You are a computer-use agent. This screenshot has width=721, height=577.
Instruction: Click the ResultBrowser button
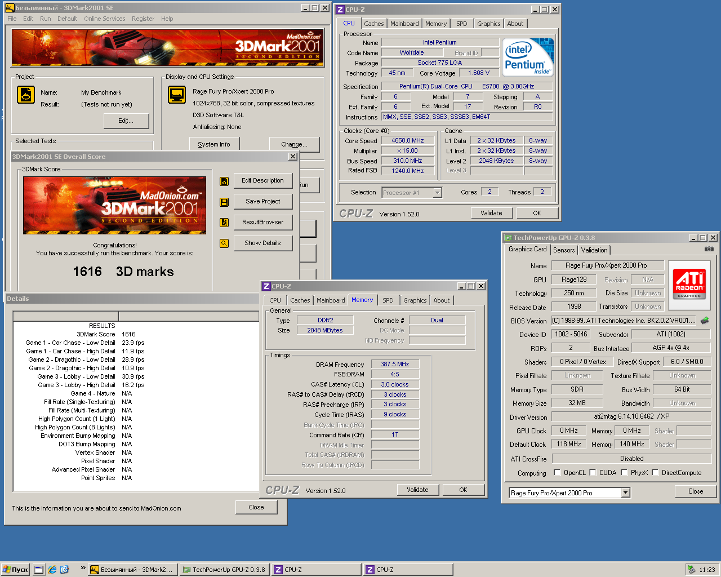coord(262,222)
